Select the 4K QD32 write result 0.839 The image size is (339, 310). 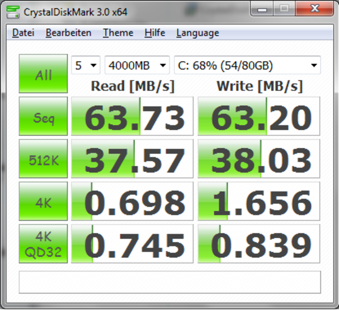pos(259,244)
